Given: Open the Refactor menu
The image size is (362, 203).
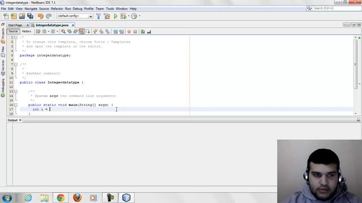Looking at the screenshot, I should click(x=57, y=9).
